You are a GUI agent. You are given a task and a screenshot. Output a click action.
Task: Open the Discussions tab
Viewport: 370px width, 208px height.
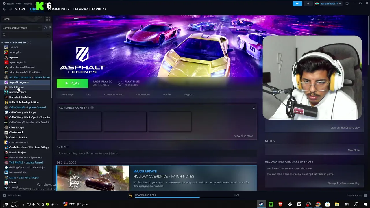coord(143,94)
